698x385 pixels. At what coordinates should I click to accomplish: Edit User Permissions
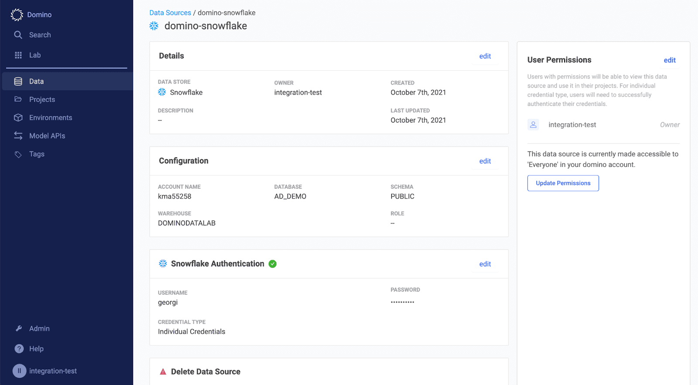[670, 60]
